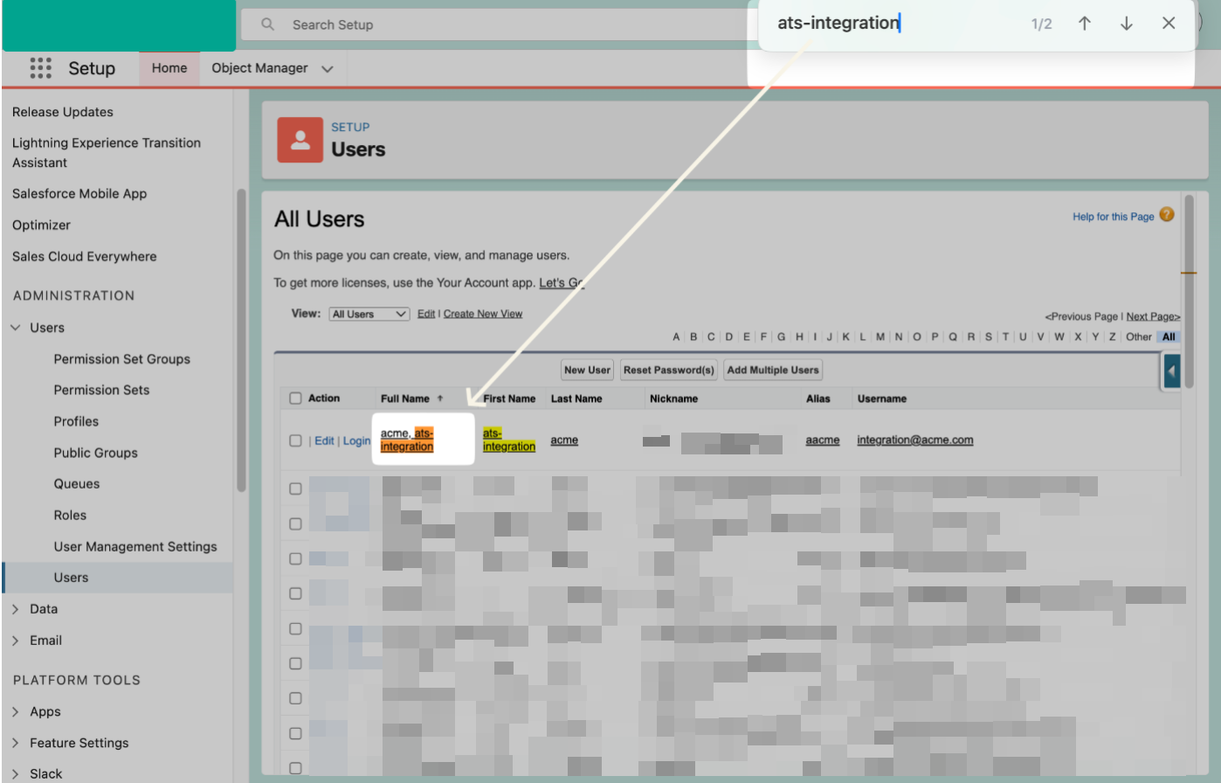Expand the Slack section
Viewport: 1221px width, 783px height.
[15, 773]
